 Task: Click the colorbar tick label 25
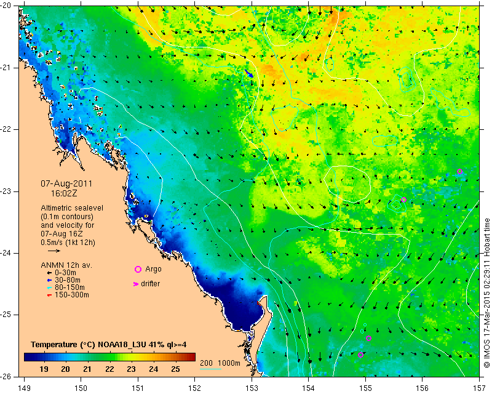tap(175, 369)
